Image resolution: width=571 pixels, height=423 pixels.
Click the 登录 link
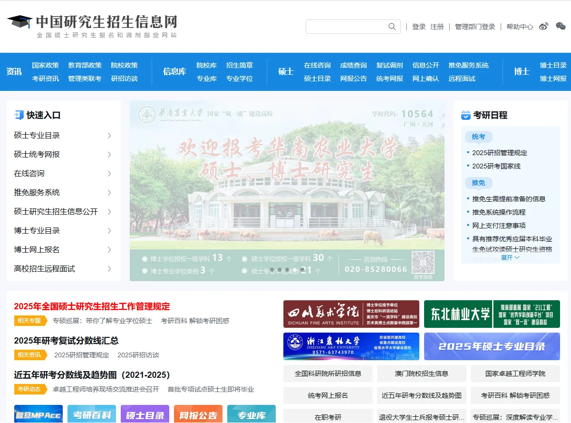click(x=419, y=27)
